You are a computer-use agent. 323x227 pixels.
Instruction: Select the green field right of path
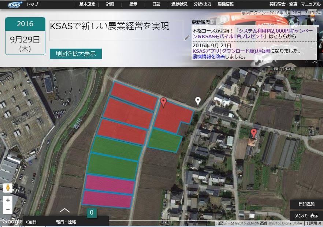(165, 141)
